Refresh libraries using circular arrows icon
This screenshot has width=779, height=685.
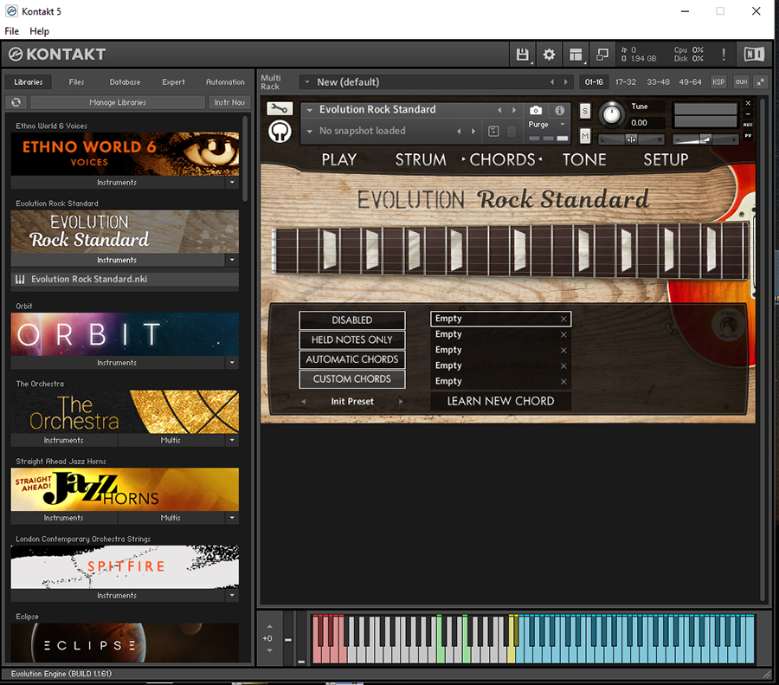[x=16, y=102]
